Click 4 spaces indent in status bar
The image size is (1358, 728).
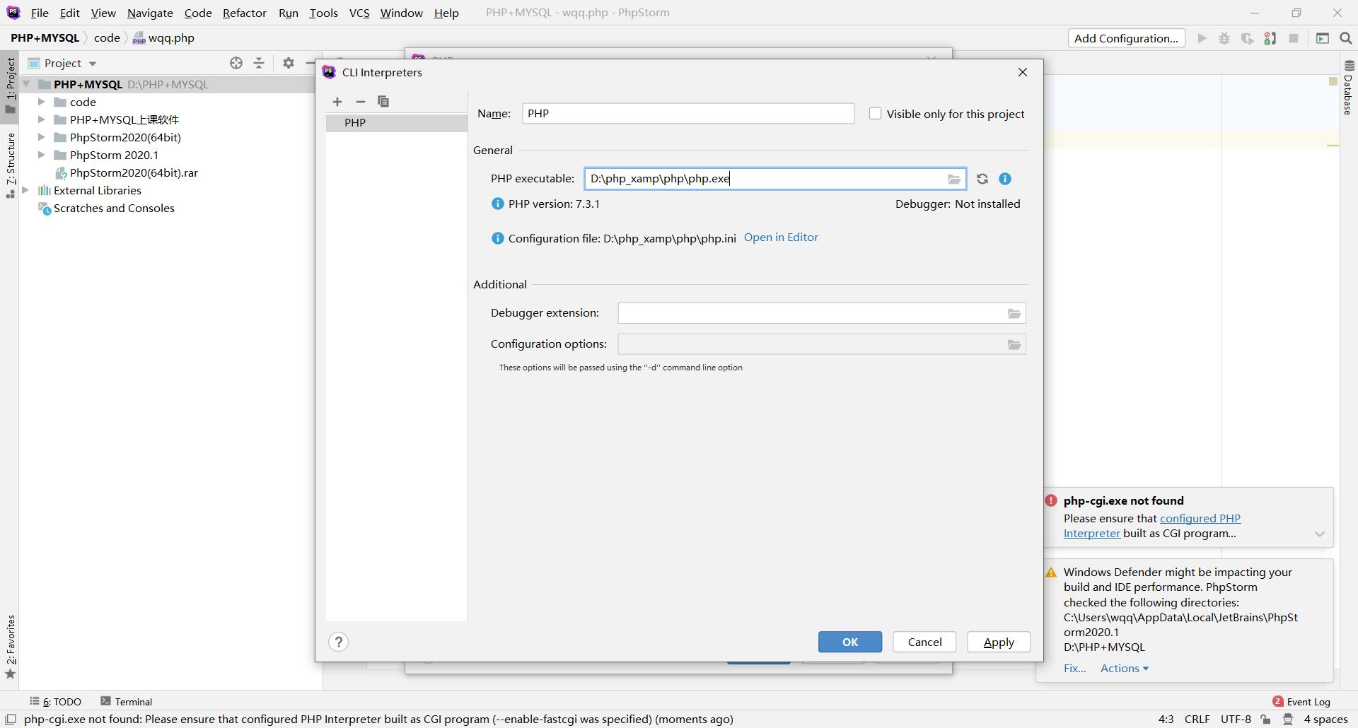click(x=1325, y=720)
